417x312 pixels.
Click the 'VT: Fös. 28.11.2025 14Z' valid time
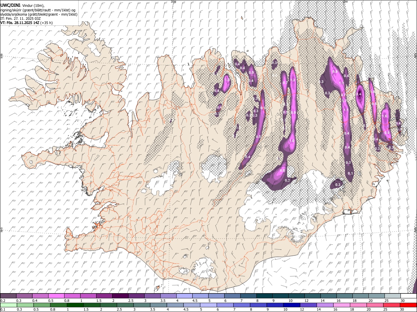click(x=20, y=23)
